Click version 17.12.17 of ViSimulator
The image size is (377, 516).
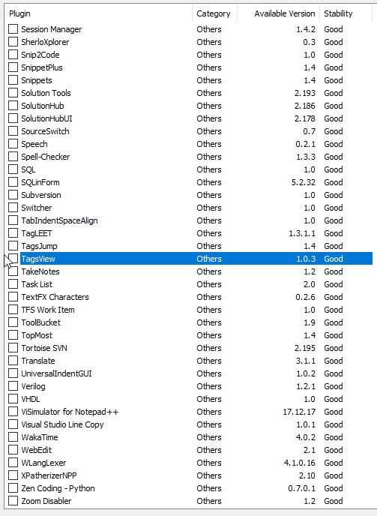click(299, 412)
